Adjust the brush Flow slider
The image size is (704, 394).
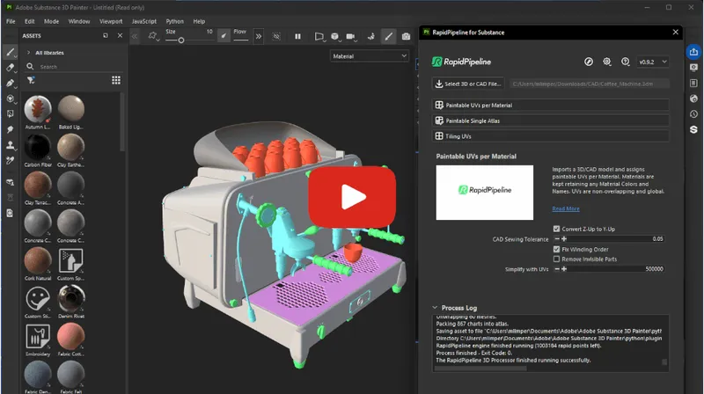240,40
